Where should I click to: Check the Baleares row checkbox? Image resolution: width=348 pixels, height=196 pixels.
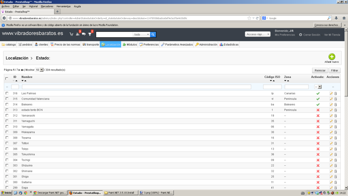pos(7,104)
